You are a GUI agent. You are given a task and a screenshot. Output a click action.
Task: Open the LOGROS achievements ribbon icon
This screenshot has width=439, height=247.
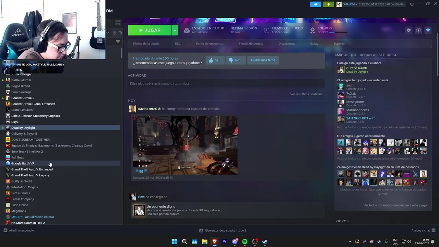pyautogui.click(x=312, y=30)
